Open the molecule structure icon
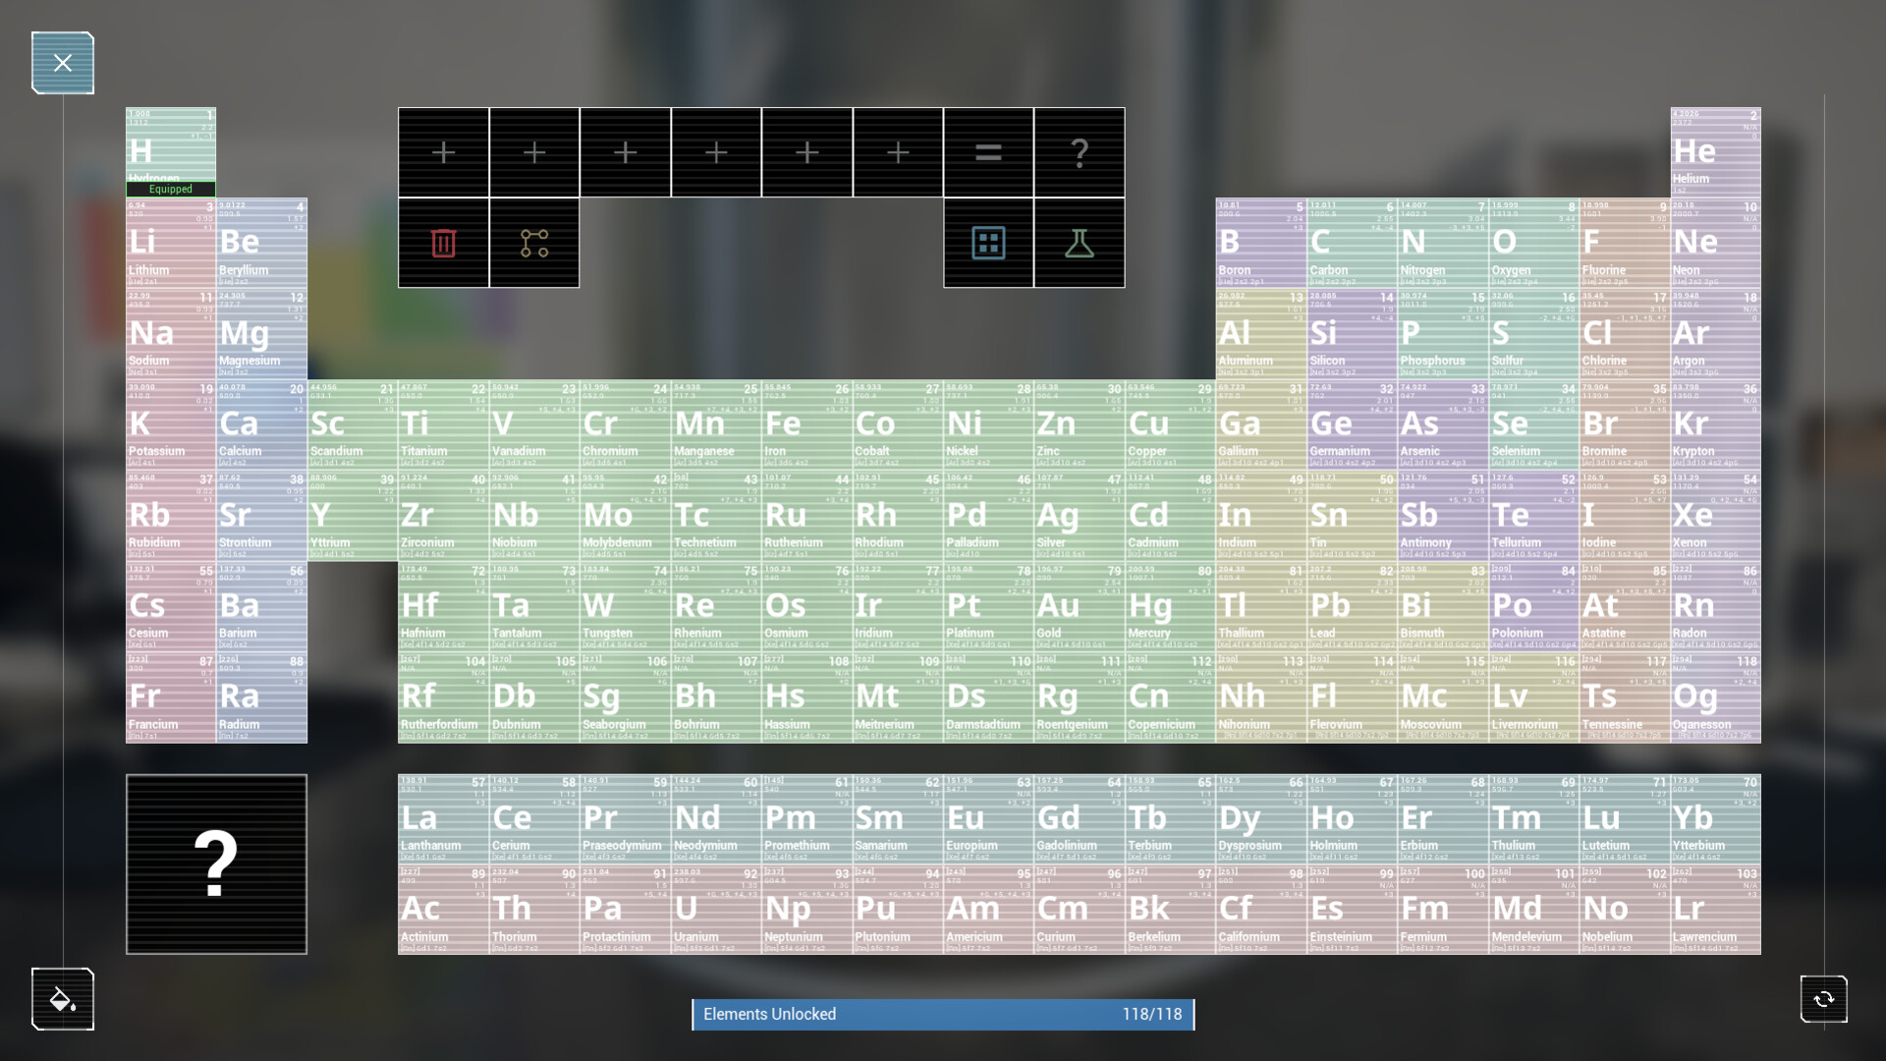Image resolution: width=1886 pixels, height=1061 pixels. coord(534,243)
